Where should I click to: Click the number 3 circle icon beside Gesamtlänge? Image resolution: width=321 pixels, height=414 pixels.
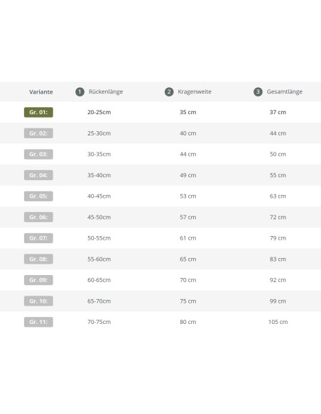(258, 92)
